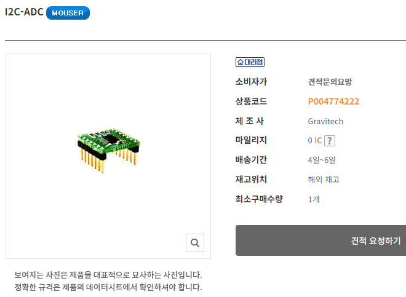
Task: Click the 1개 minimum quantity value
Action: click(314, 199)
